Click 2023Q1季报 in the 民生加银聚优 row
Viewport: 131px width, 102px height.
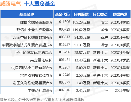pyautogui.click(x=120, y=53)
